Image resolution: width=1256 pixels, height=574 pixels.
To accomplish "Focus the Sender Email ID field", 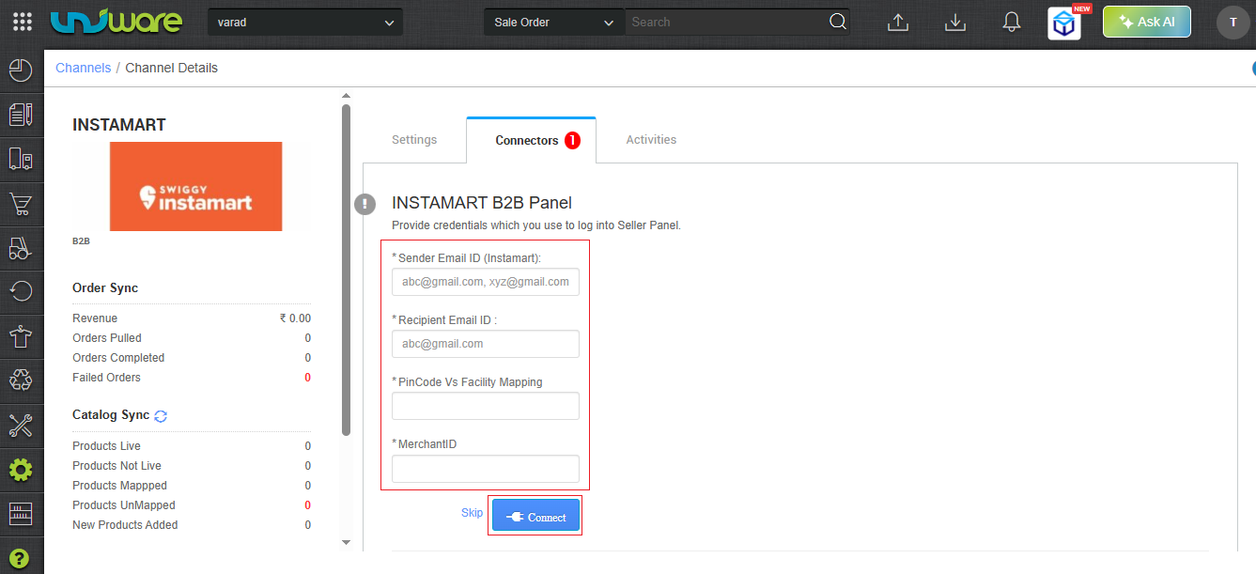I will click(486, 282).
